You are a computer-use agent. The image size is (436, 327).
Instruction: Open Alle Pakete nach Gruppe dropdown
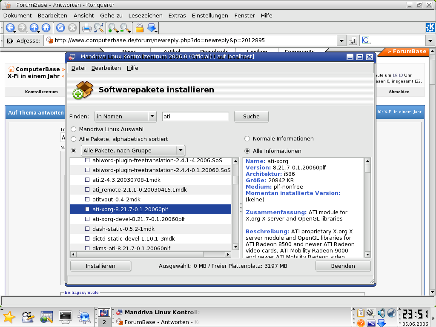[133, 150]
